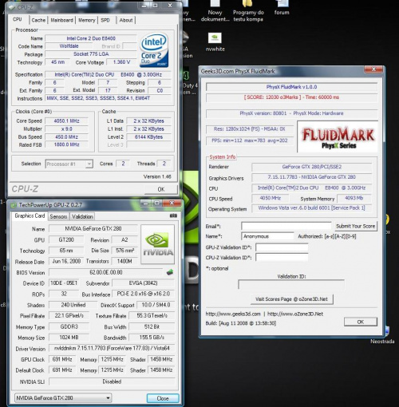Open the Mainboard tab in CPU-Z

click(61, 20)
